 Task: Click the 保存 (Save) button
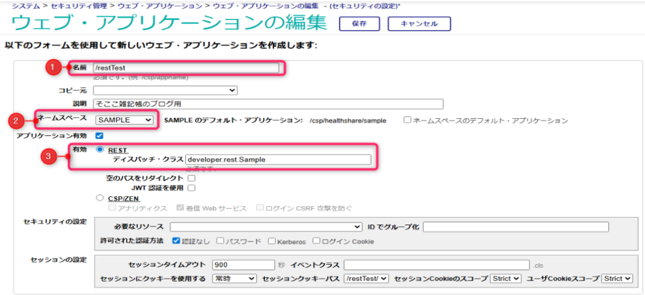point(360,24)
